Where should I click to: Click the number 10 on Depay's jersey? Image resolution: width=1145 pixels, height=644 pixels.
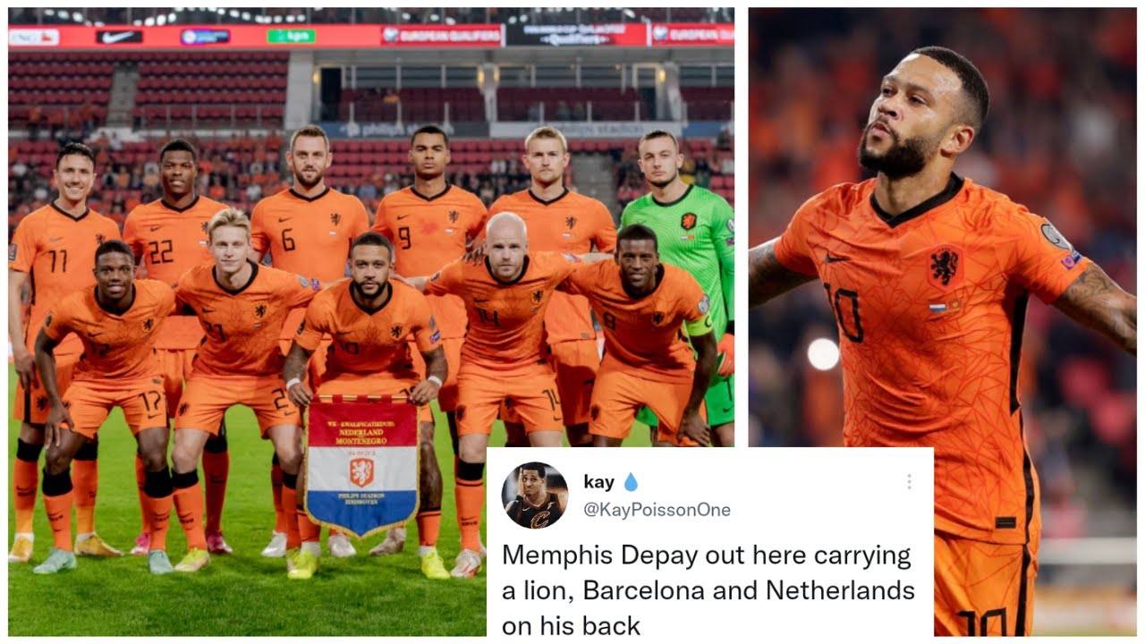tap(844, 312)
